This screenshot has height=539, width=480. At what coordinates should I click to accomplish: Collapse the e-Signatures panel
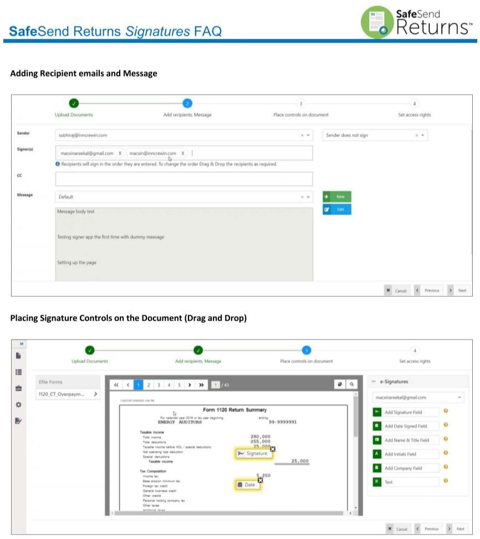click(374, 381)
